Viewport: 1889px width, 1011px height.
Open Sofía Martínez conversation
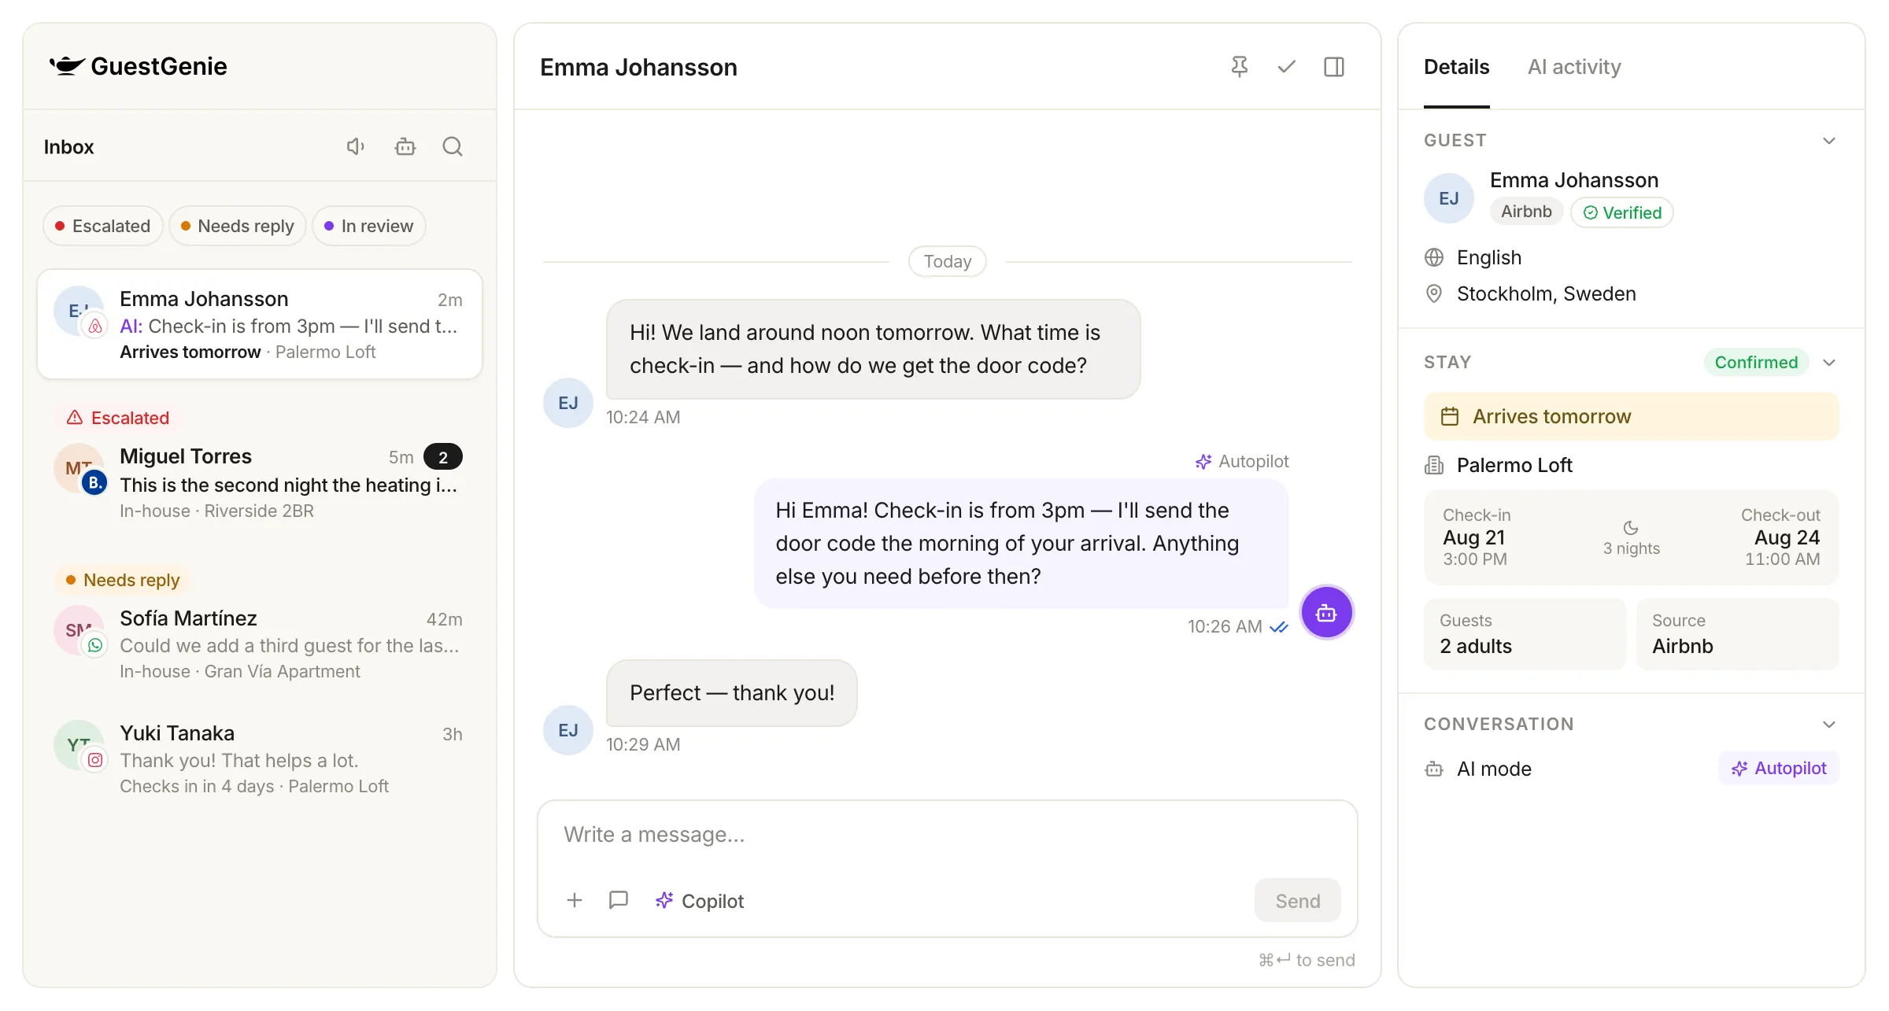[260, 644]
